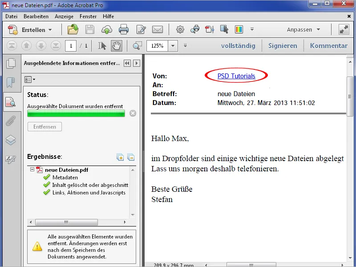Open the attachments paperclip panel
This screenshot has height=267, width=356.
(11, 121)
